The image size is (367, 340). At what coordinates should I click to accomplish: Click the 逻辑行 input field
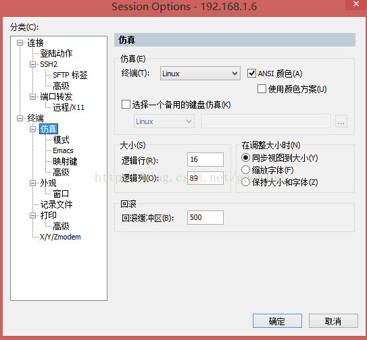205,160
